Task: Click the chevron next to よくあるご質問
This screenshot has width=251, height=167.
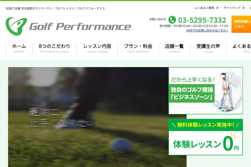Action: tap(217, 8)
